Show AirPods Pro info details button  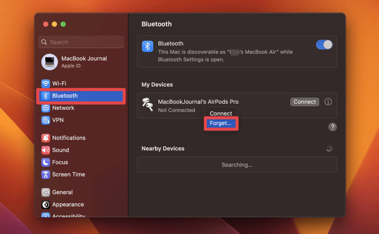328,102
